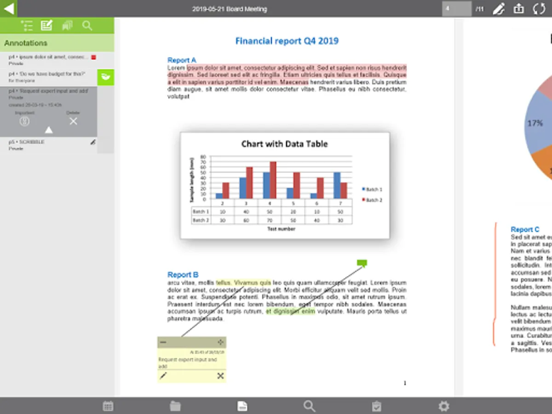This screenshot has height=414, width=552.
Task: Click the 'Chart with Data Table' chart
Action: pos(285,185)
